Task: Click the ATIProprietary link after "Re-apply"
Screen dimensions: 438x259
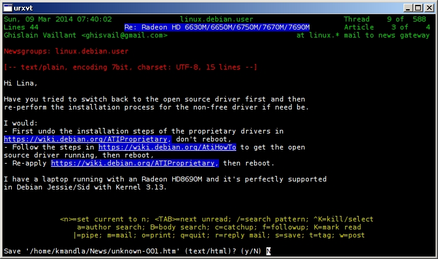Action: coord(134,163)
